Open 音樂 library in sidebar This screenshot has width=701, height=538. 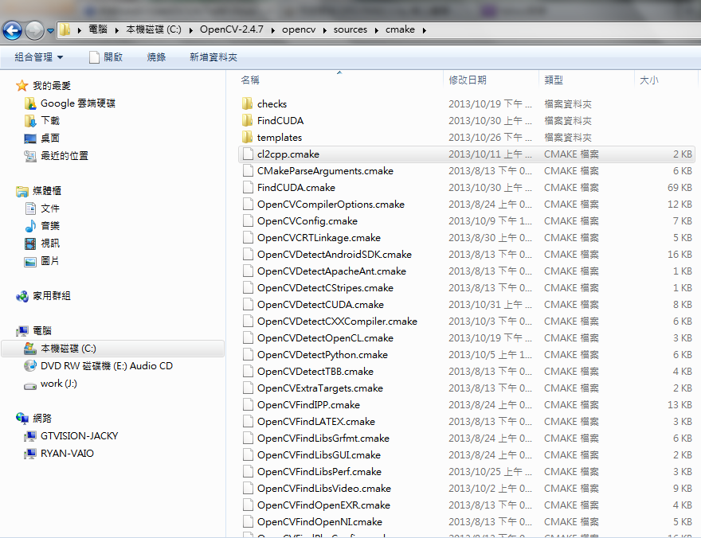point(41,226)
